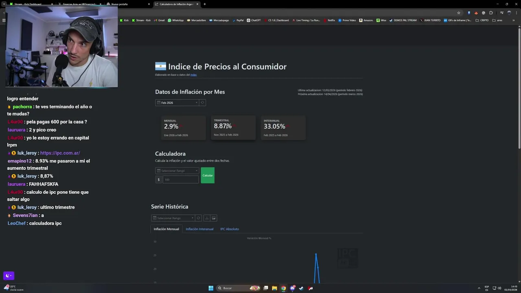521x293 pixels.
Task: Open the taskbar weather widget showing 22°C
Action: pos(13,288)
